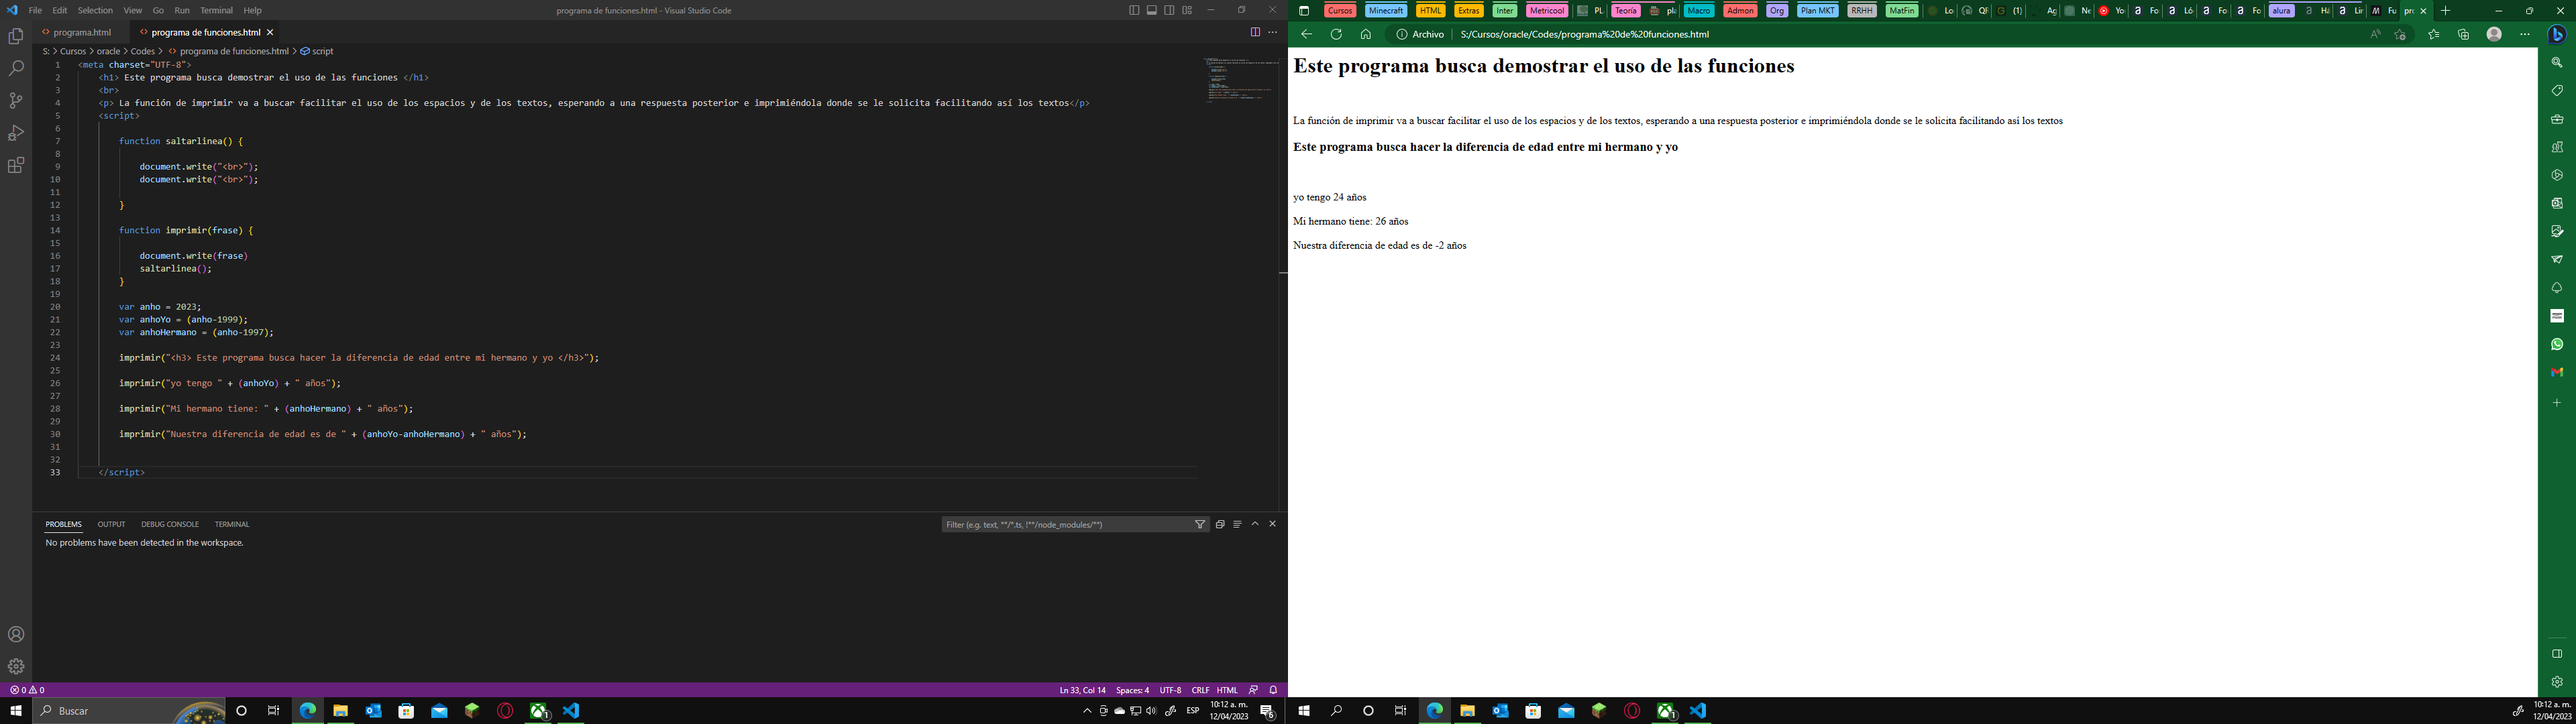Click the Customize Layout icon in VS Code
This screenshot has height=724, width=2576.
pyautogui.click(x=1187, y=10)
